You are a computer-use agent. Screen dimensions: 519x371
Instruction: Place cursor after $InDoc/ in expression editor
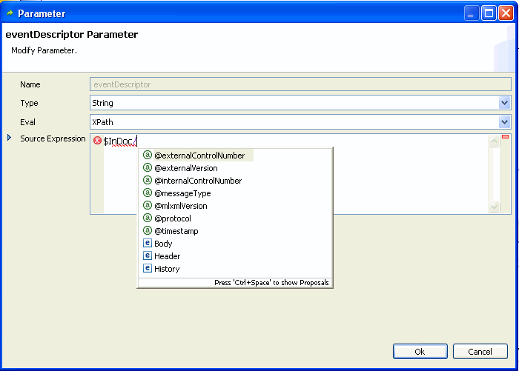point(137,141)
